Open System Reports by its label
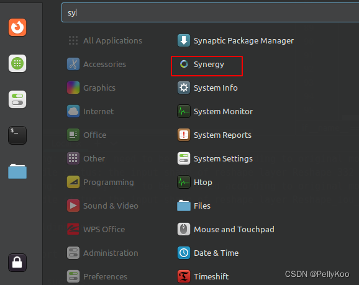Image resolution: width=359 pixels, height=285 pixels. coord(222,135)
